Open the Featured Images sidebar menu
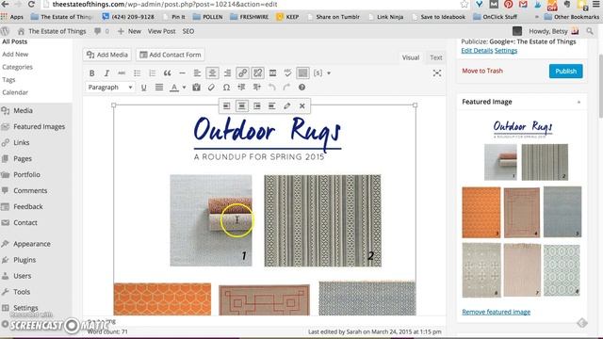The image size is (603, 339). tap(39, 126)
